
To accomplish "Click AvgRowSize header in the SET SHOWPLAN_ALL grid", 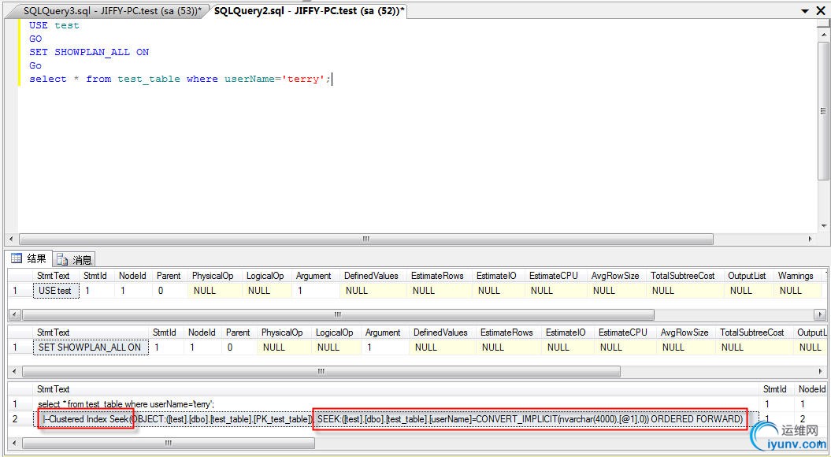I will [684, 333].
